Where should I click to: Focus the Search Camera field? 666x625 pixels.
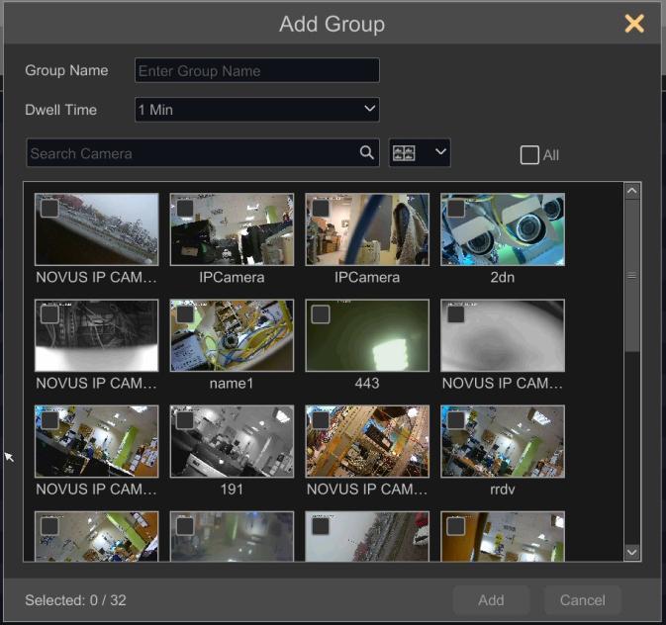(203, 153)
